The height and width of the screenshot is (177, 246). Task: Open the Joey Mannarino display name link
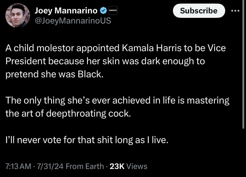66,11
